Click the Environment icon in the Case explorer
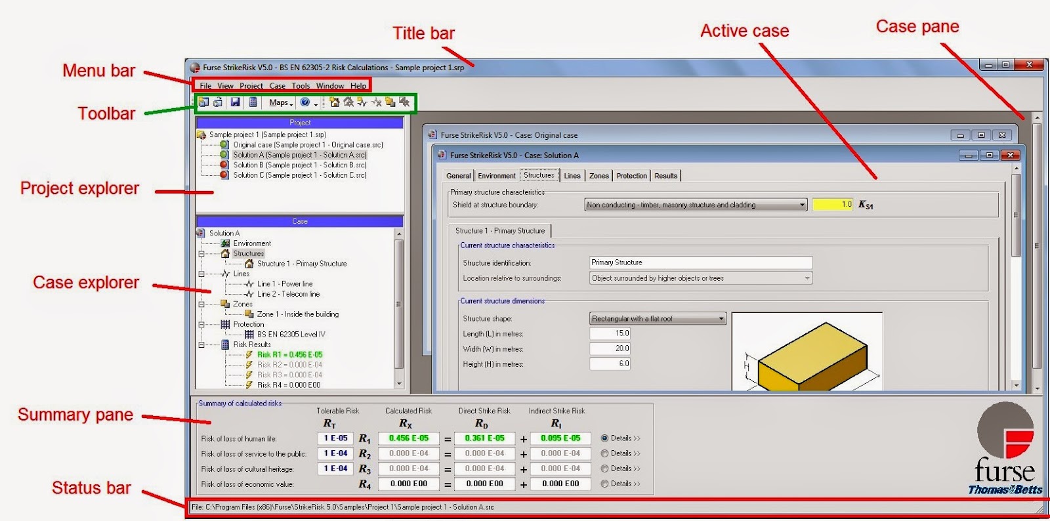This screenshot has width=1050, height=521. (225, 243)
